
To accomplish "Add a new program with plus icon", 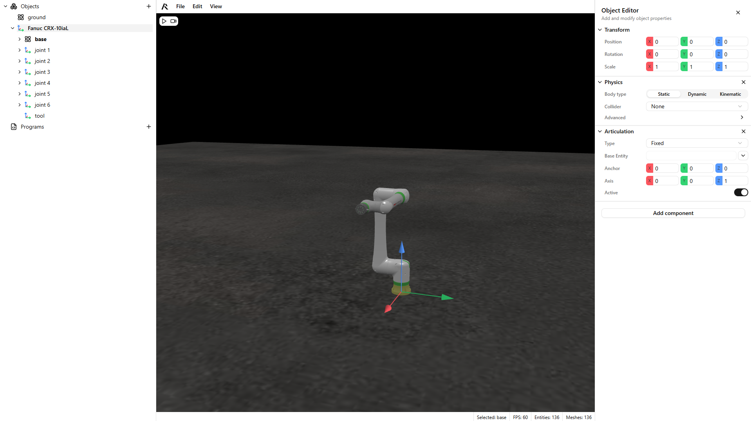I will 149,127.
